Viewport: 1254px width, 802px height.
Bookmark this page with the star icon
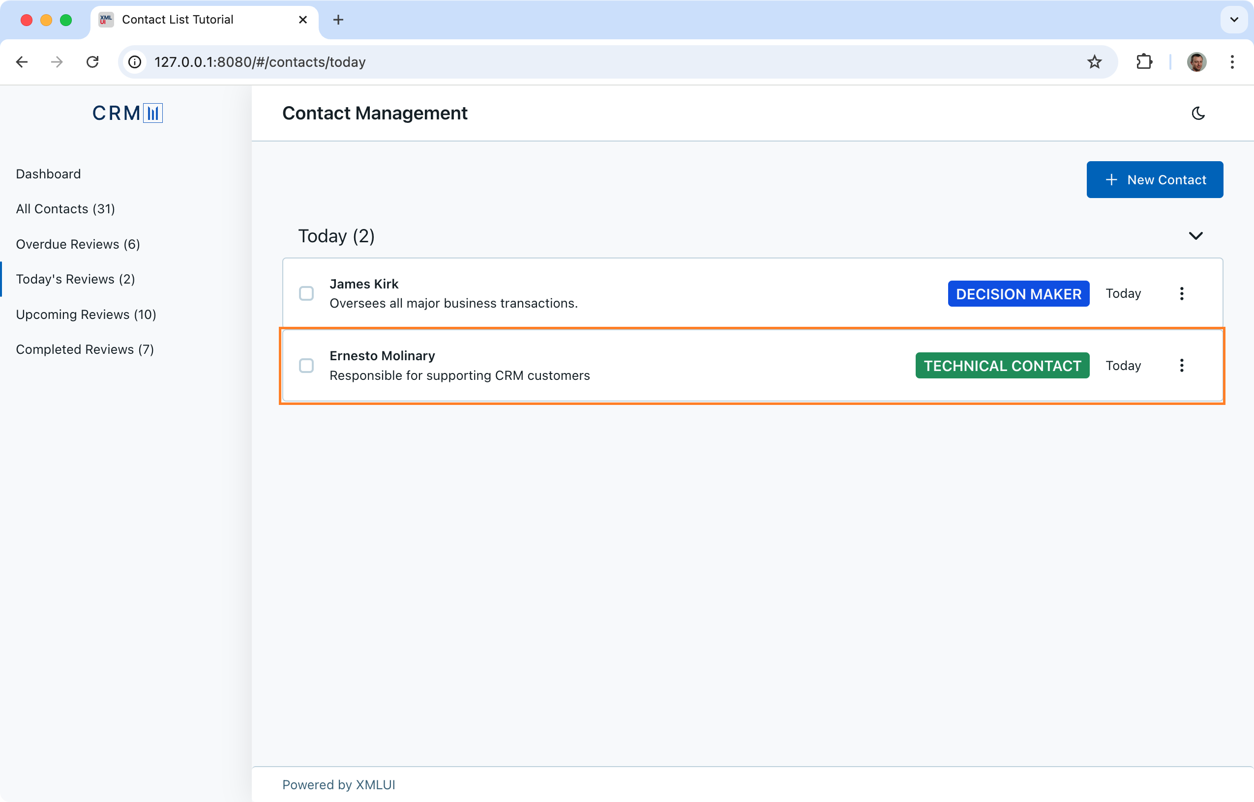(x=1094, y=62)
